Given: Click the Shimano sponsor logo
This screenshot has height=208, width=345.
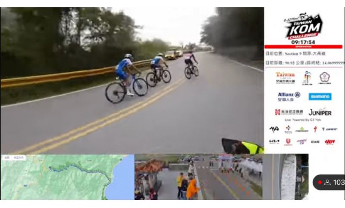Looking at the screenshot, I should point(320,97).
